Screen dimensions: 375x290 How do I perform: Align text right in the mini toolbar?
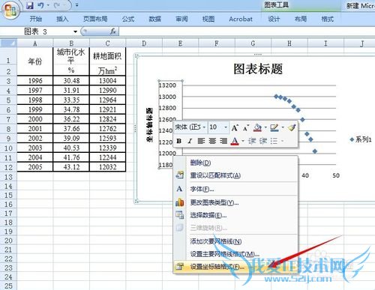(223, 141)
